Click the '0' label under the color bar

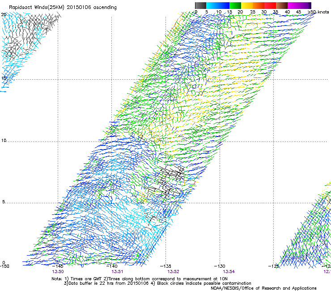[196, 12]
